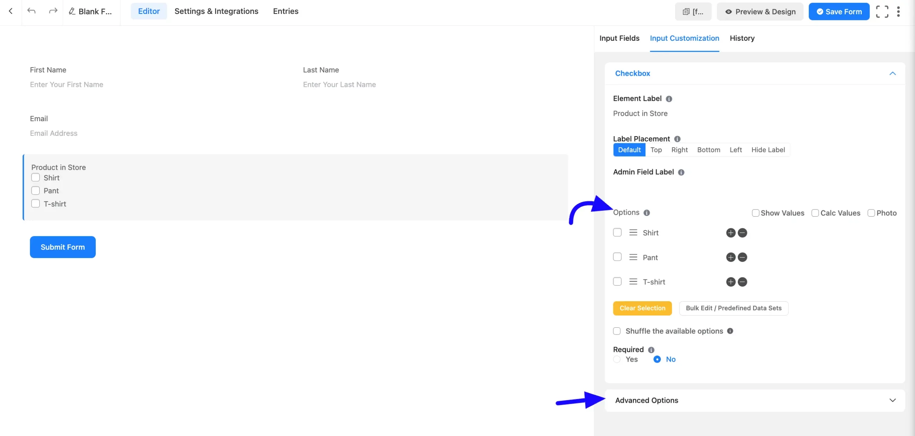Click the undo arrow icon
Viewport: 915px width, 436px height.
[31, 11]
